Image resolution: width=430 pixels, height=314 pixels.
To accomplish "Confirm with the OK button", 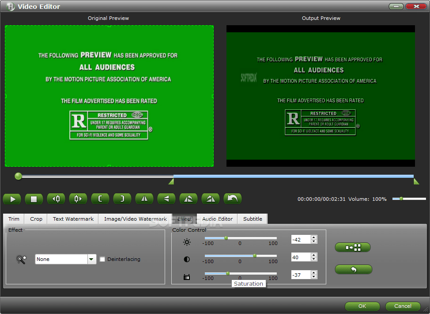I will point(362,306).
